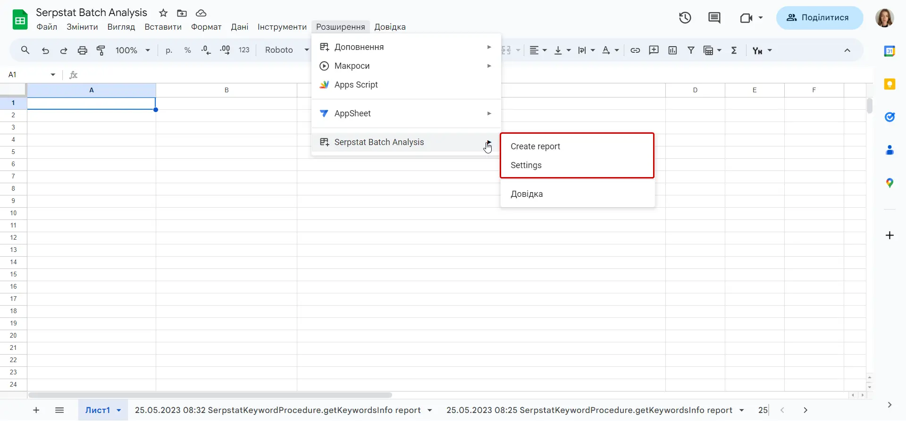The width and height of the screenshot is (906, 421).
Task: Redo the last action
Action: [x=64, y=50]
